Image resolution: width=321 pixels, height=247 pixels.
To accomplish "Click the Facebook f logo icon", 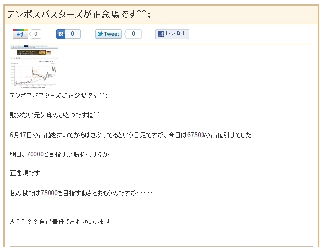I will (161, 34).
